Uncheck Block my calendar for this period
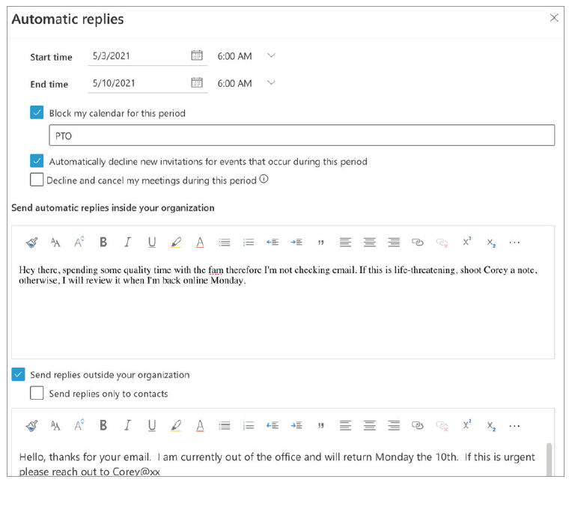Image resolution: width=569 pixels, height=509 pixels. (37, 112)
